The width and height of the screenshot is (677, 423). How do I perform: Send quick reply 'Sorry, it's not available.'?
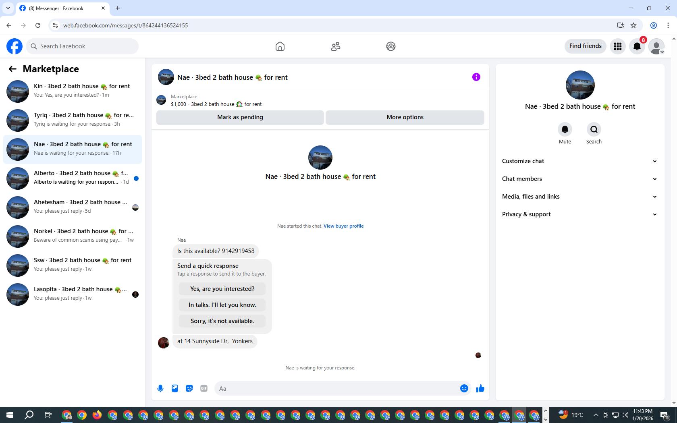point(222,321)
